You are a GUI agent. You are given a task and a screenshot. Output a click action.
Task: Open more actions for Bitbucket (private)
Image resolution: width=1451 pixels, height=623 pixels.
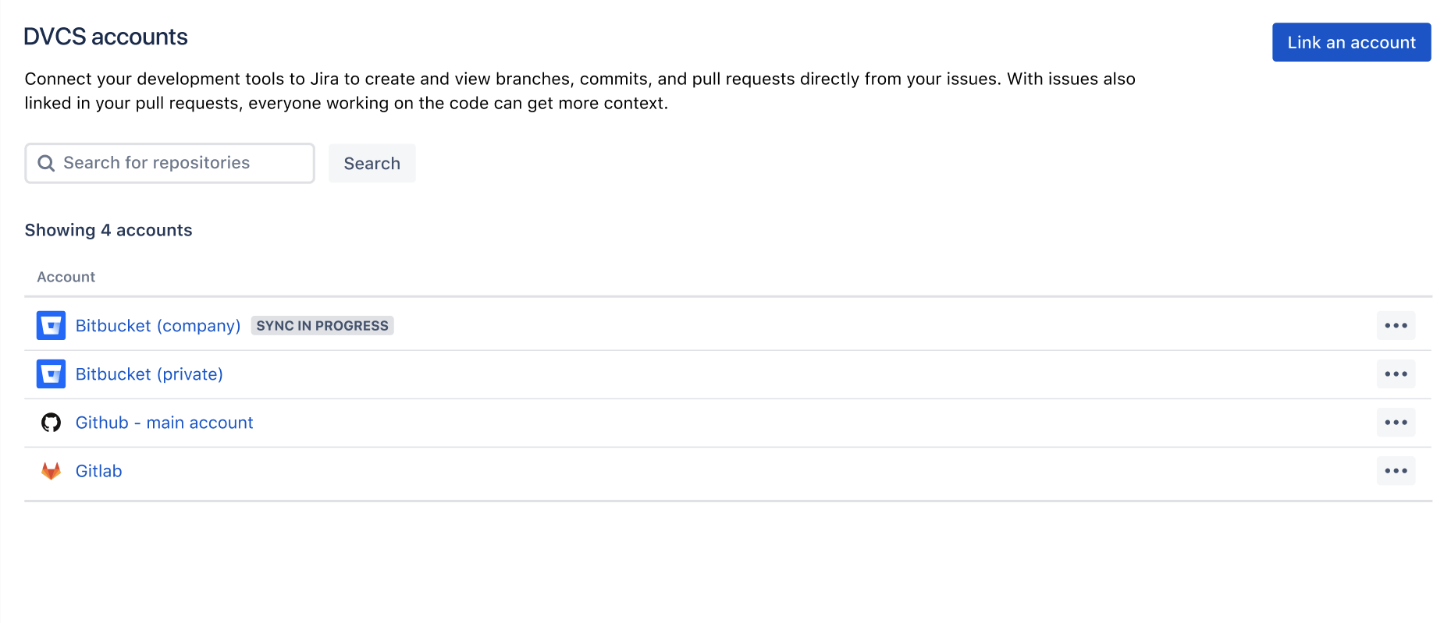point(1396,373)
